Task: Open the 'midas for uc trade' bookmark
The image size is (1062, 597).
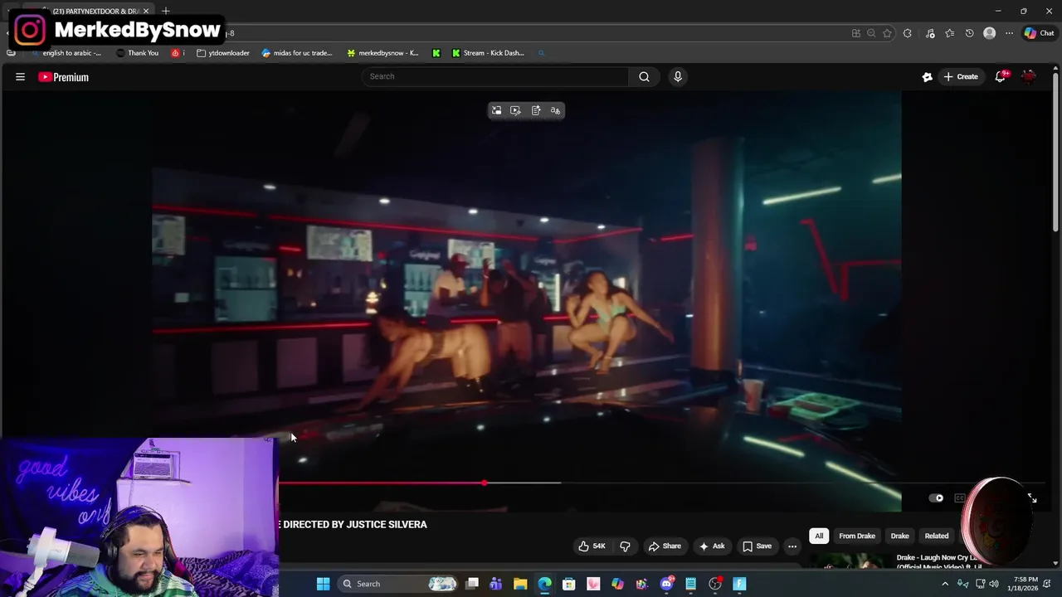Action: tap(297, 53)
